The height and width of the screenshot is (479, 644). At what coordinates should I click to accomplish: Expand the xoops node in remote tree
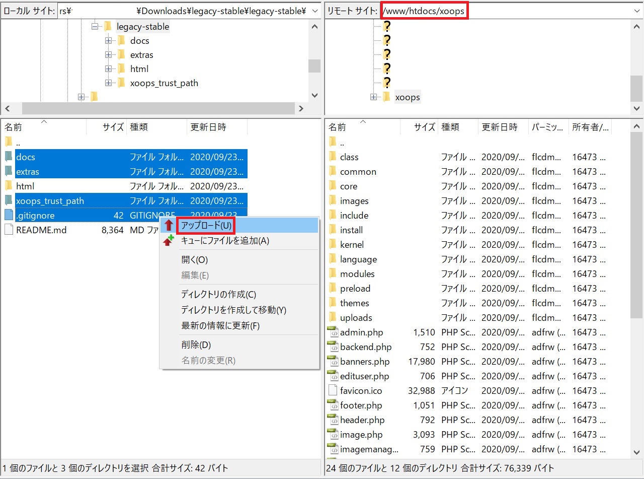pyautogui.click(x=373, y=97)
